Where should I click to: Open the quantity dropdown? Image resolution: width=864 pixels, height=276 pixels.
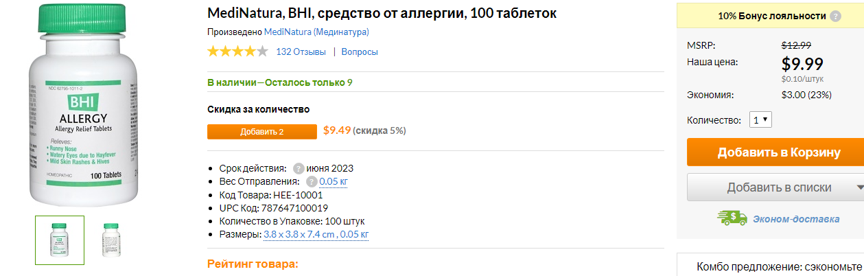point(760,119)
